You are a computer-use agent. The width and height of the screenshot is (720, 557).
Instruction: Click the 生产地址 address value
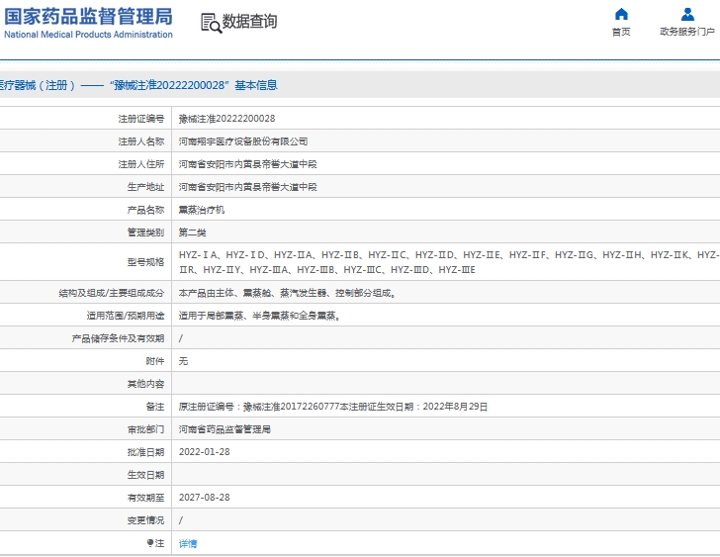pyautogui.click(x=247, y=187)
